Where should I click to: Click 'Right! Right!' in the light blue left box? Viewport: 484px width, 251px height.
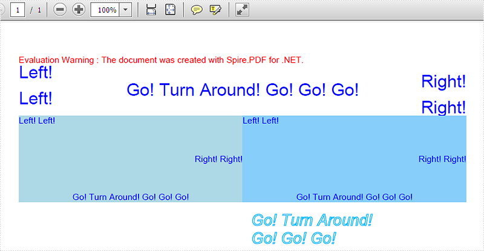pyautogui.click(x=218, y=159)
